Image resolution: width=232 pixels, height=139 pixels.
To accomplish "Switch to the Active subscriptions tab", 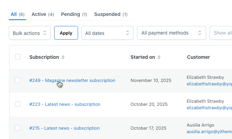I will 42,15.
